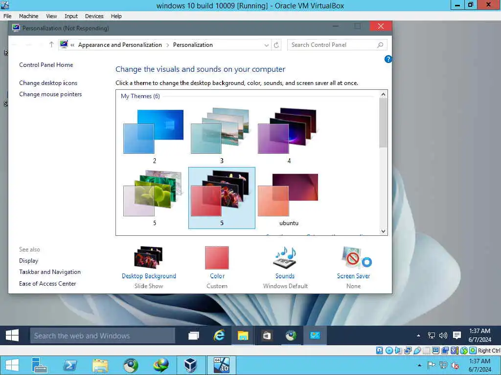
Task: Click the Personalization app icon in guest taskbar
Action: coord(315,335)
